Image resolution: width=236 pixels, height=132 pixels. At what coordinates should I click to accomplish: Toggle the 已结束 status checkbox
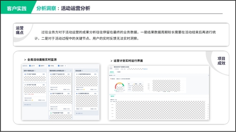59,66
